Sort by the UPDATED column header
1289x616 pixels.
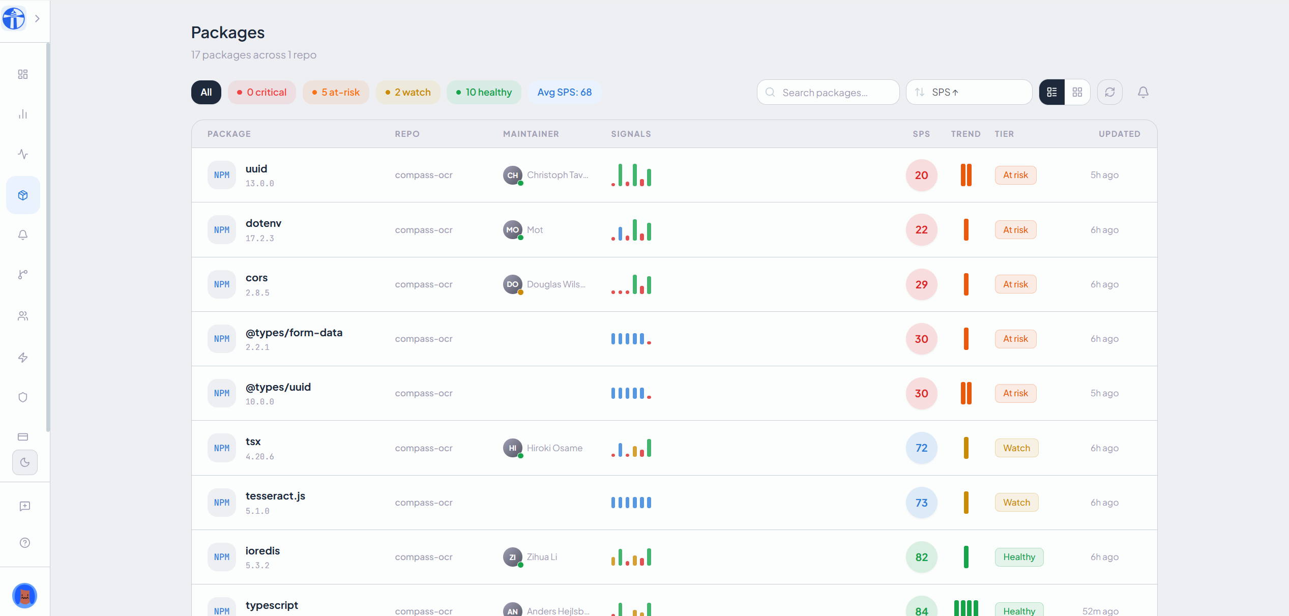[1120, 134]
